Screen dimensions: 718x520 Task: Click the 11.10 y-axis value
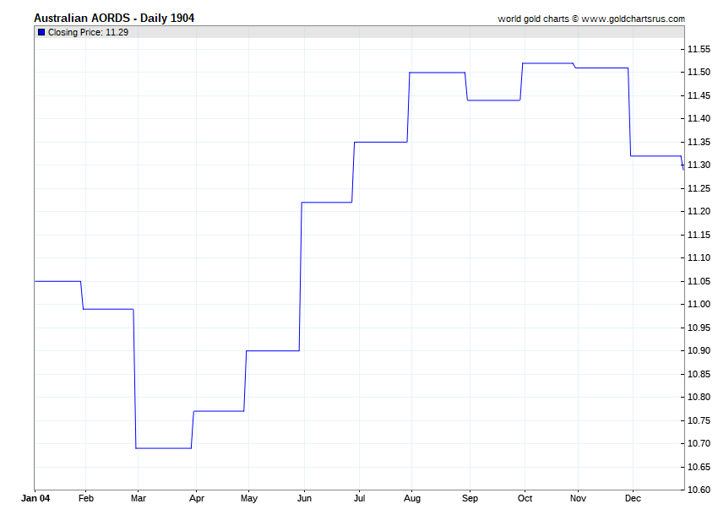699,257
